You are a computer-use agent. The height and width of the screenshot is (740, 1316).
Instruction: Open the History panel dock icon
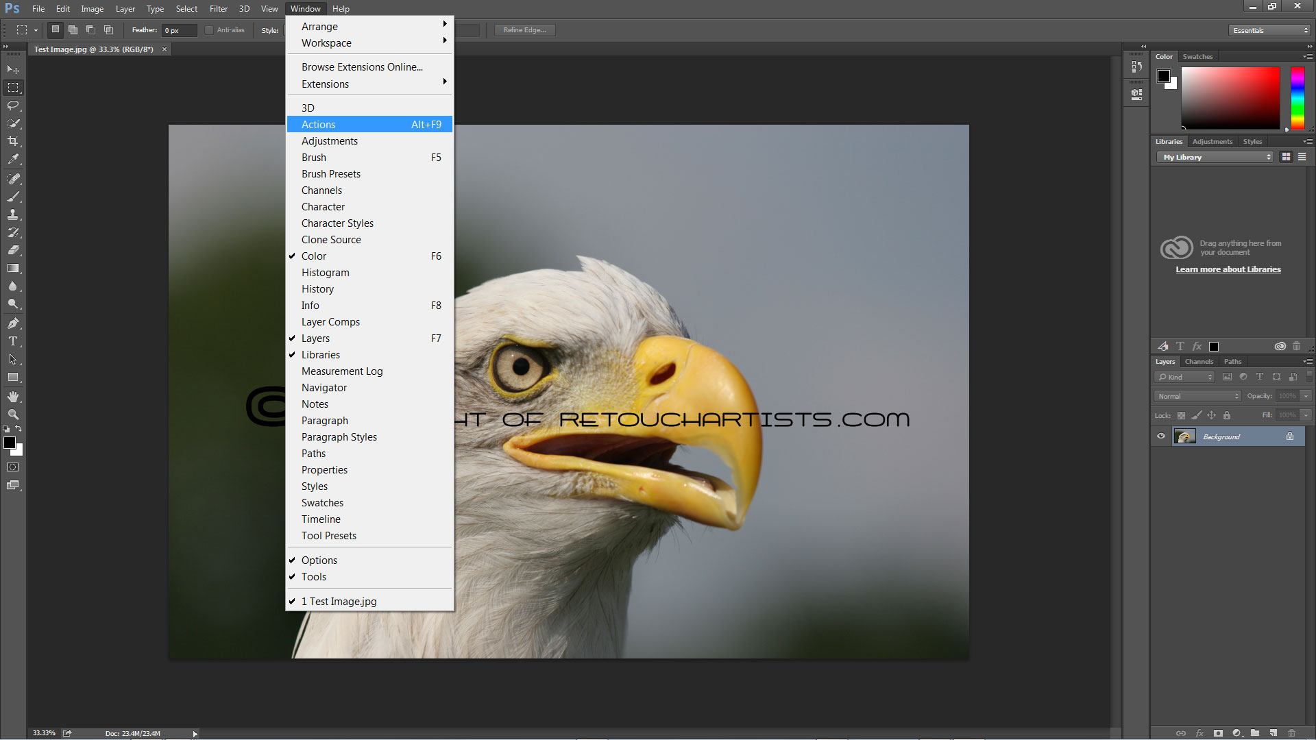coord(1136,66)
